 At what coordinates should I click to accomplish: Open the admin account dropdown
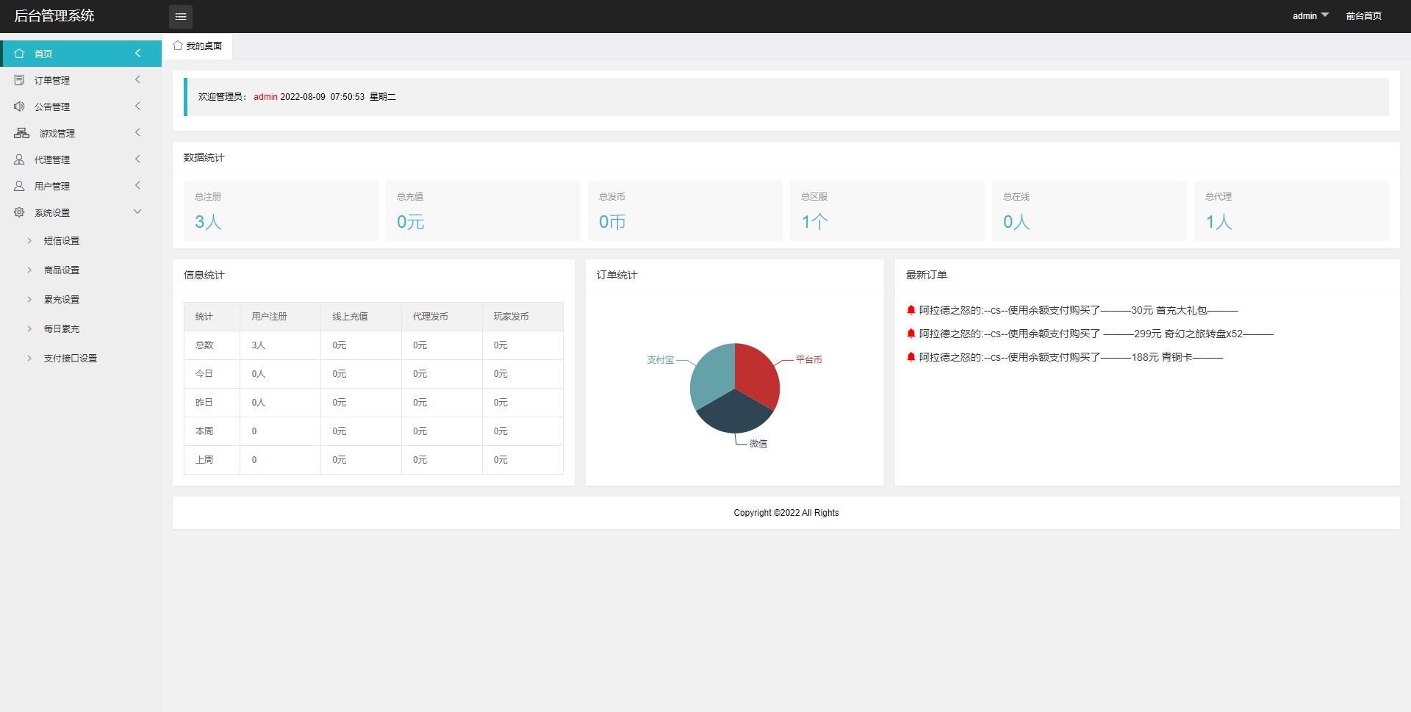tap(1310, 15)
